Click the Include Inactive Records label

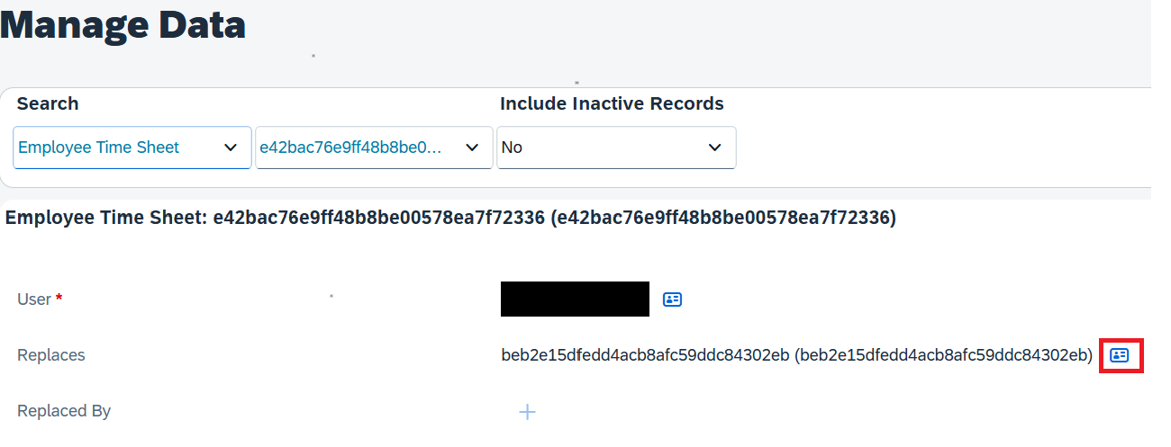pos(612,103)
